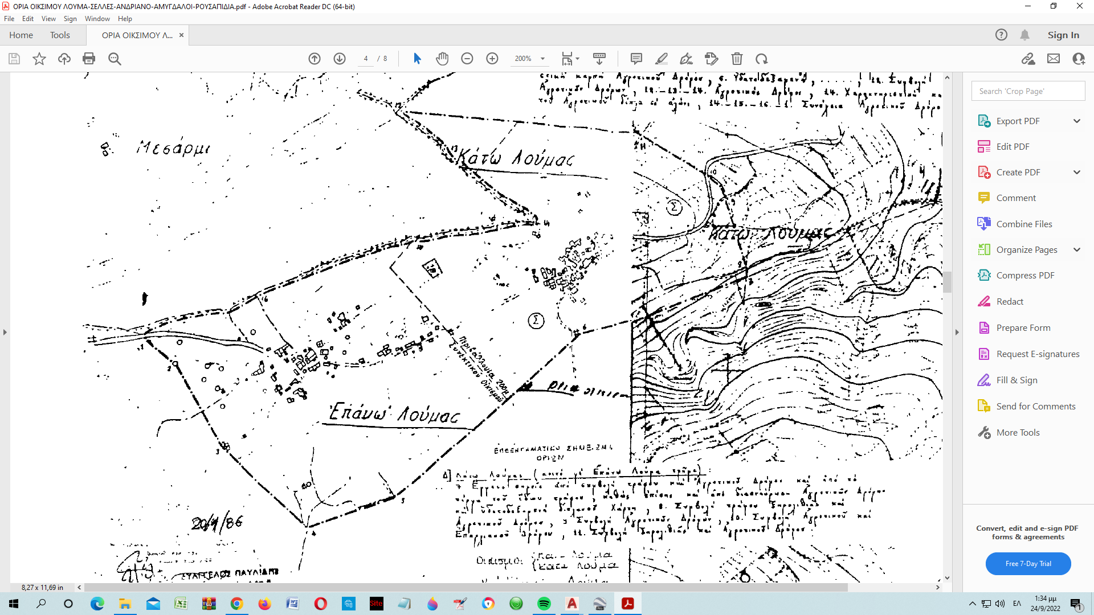Image resolution: width=1094 pixels, height=615 pixels.
Task: Click the Zoom out minus icon
Action: [467, 59]
